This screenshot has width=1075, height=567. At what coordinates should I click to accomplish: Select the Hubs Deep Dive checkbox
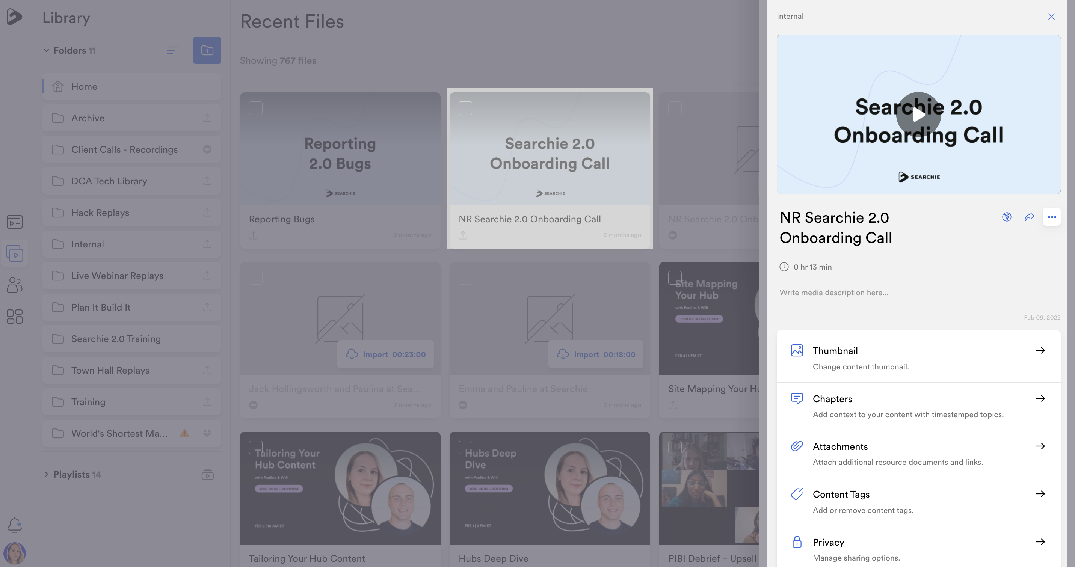pyautogui.click(x=465, y=448)
